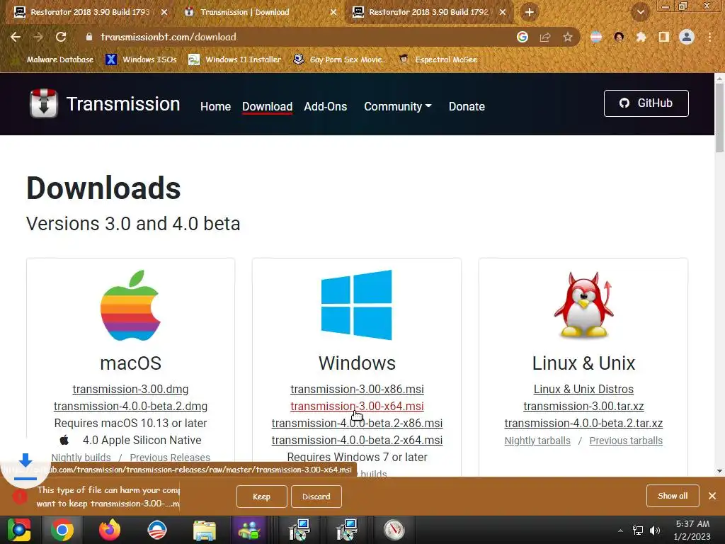The image size is (725, 544).
Task: Switch to first Restorator 2018 tab
Action: [90, 12]
